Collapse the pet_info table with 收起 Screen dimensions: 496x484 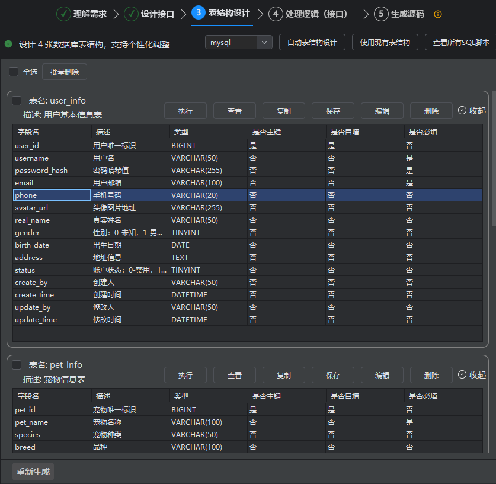coord(472,375)
